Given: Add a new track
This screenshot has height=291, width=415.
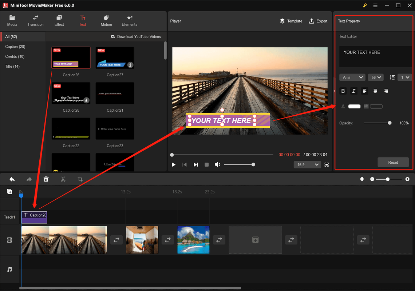Looking at the screenshot, I should (9, 192).
